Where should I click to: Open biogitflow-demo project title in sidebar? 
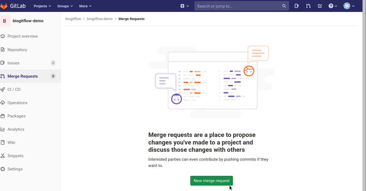click(x=28, y=21)
